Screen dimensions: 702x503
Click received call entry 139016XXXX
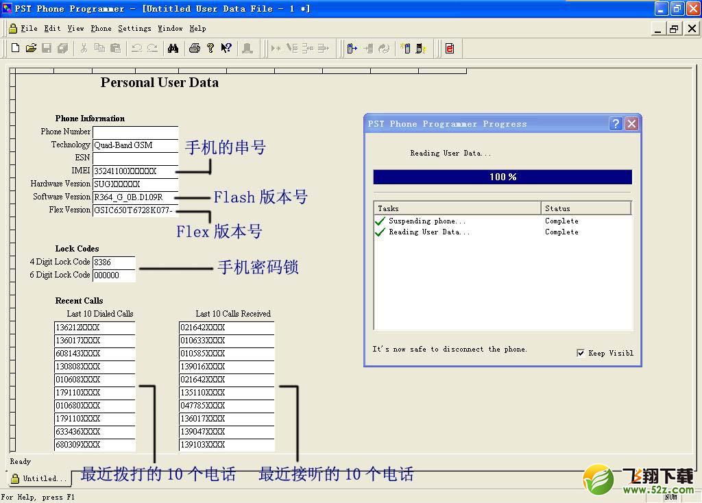226,367
